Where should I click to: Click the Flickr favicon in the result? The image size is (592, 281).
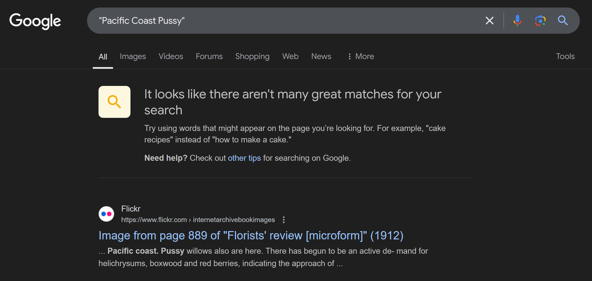(106, 214)
